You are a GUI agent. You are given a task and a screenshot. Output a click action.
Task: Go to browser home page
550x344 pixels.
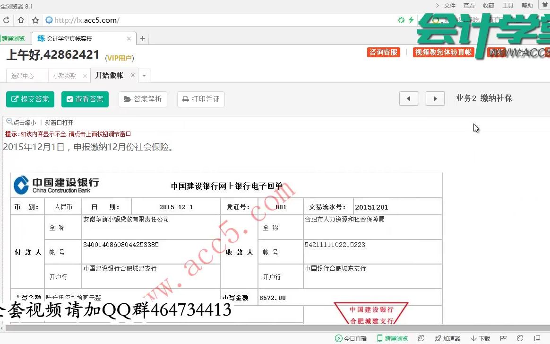[x=20, y=20]
